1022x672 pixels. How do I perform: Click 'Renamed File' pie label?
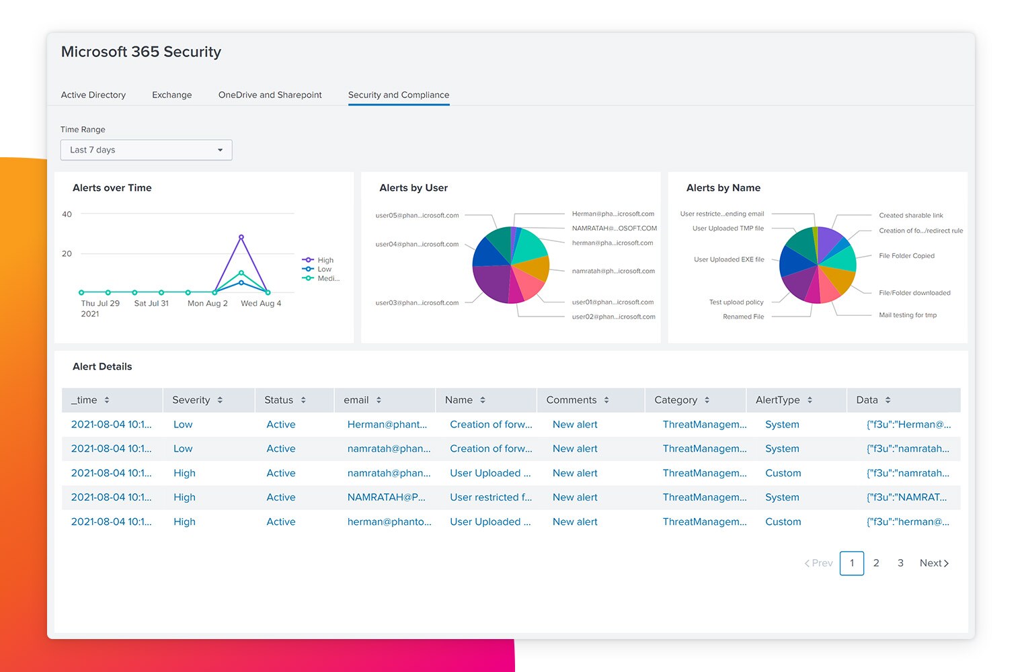tap(743, 317)
